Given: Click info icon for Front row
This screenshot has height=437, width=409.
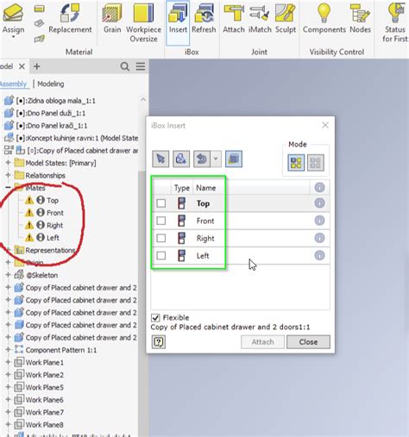Looking at the screenshot, I should pos(319,221).
